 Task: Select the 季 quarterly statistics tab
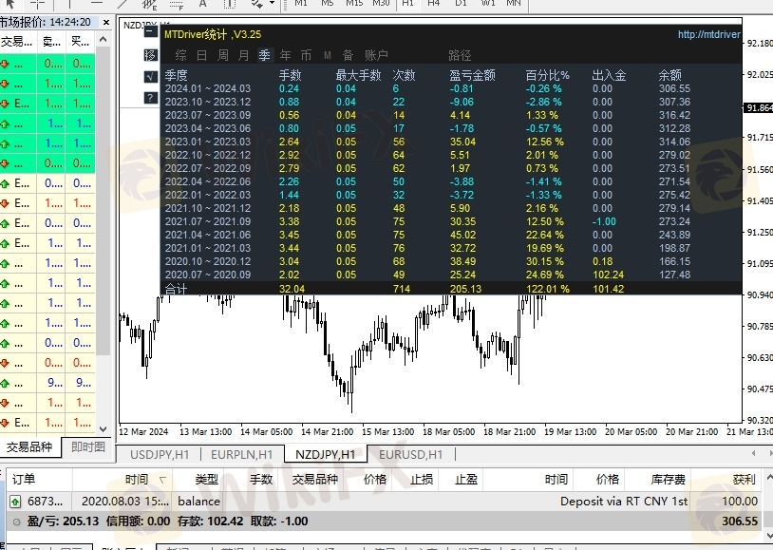tap(264, 56)
